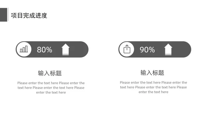The width and height of the screenshot is (209, 117).
Task: Click dark bar gap between 90% and arrow
Action: [159, 50]
